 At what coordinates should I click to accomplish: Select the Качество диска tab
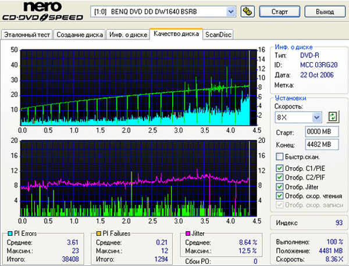[x=176, y=34]
